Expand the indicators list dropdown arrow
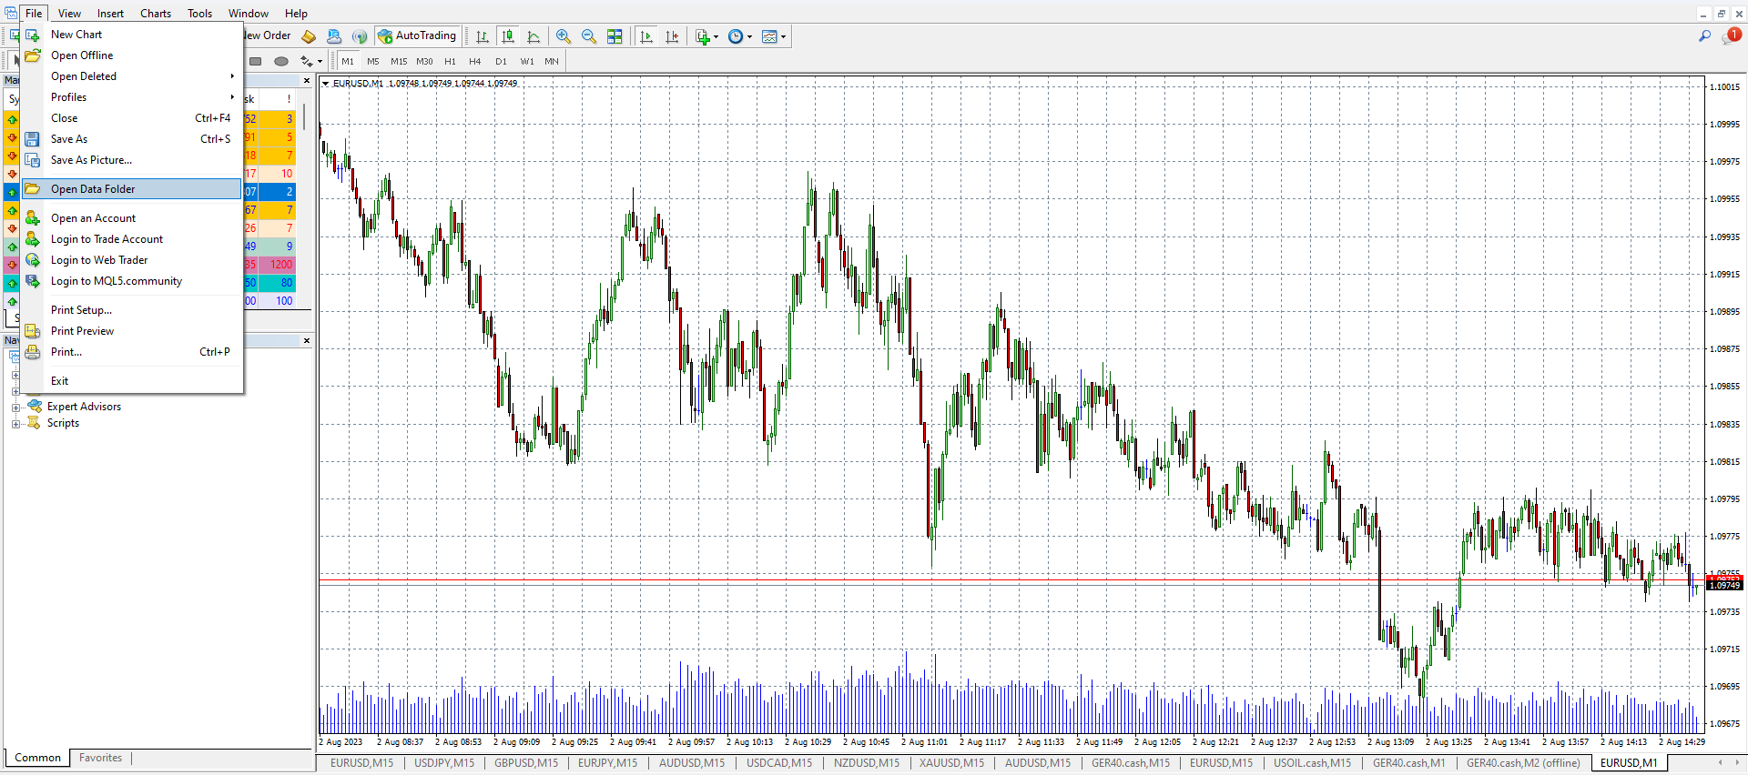The width and height of the screenshot is (1748, 775). coord(716,36)
